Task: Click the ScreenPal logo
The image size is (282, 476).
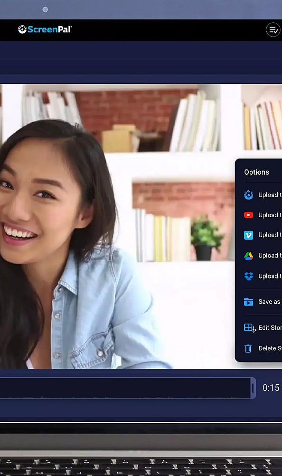Action: tap(45, 29)
